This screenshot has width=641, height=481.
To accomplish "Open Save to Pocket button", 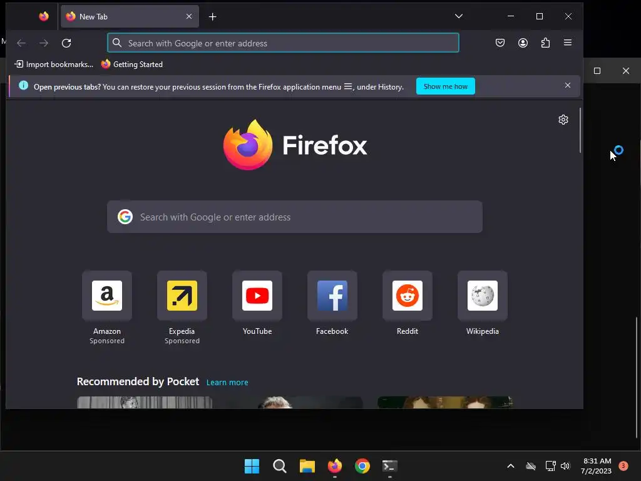I will point(500,43).
